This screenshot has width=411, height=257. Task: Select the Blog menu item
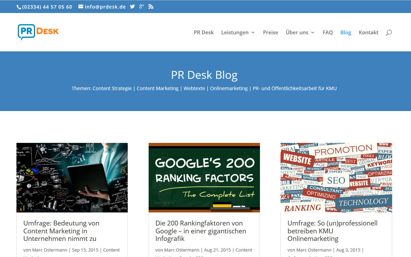(346, 32)
